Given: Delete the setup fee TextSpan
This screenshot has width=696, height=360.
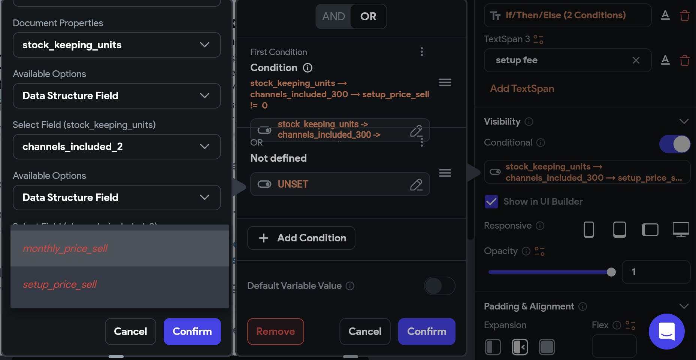Looking at the screenshot, I should coord(684,60).
